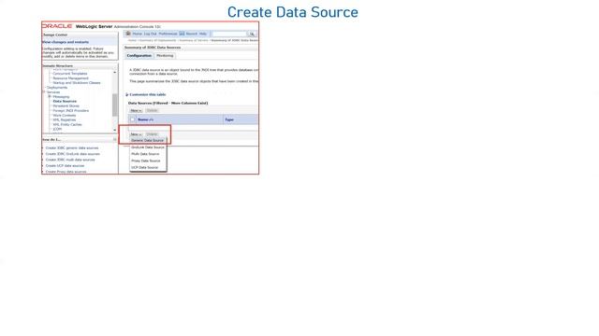Open the Log Out link
The image size is (599, 336).
[x=150, y=34]
